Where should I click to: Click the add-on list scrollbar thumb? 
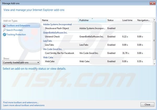pos(154,40)
